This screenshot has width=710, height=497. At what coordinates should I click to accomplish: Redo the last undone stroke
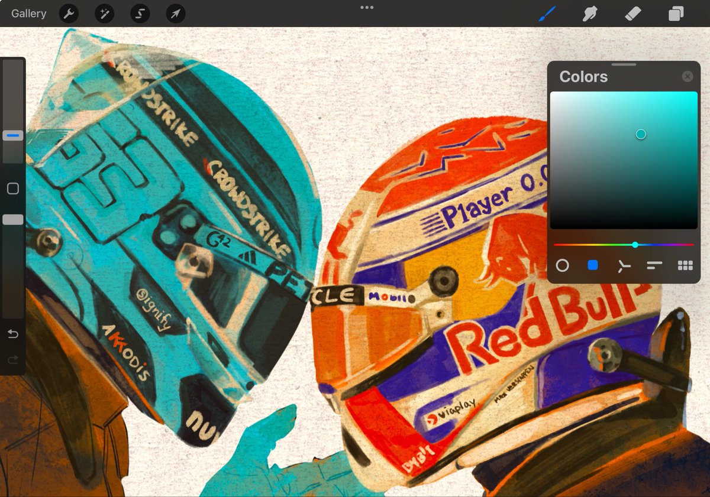coord(12,359)
